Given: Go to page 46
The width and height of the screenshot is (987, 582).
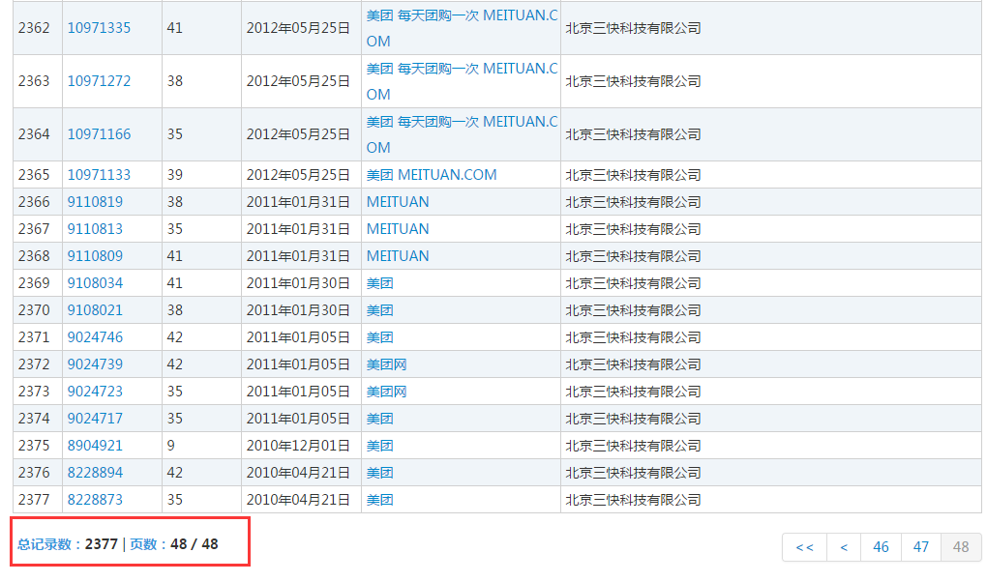Looking at the screenshot, I should click(881, 547).
